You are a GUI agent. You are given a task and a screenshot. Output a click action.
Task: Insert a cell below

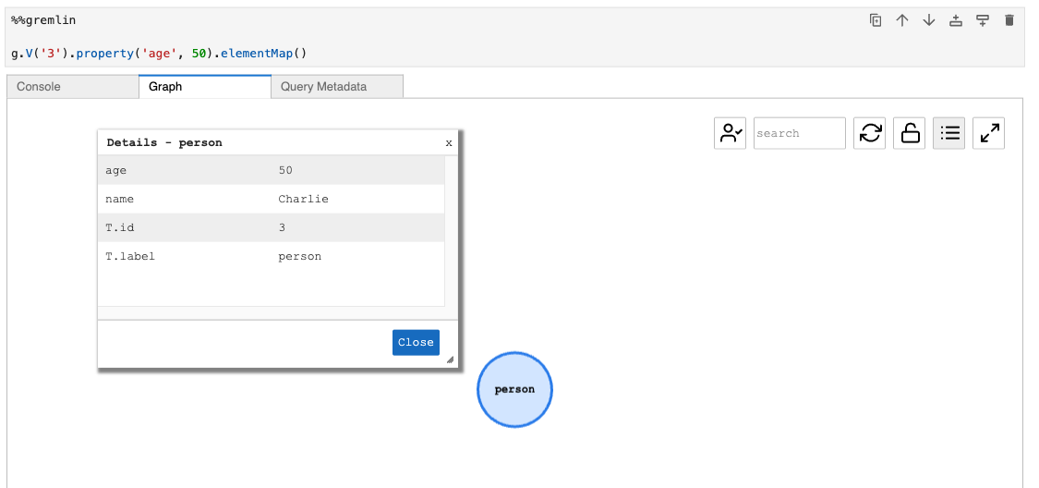(x=983, y=20)
